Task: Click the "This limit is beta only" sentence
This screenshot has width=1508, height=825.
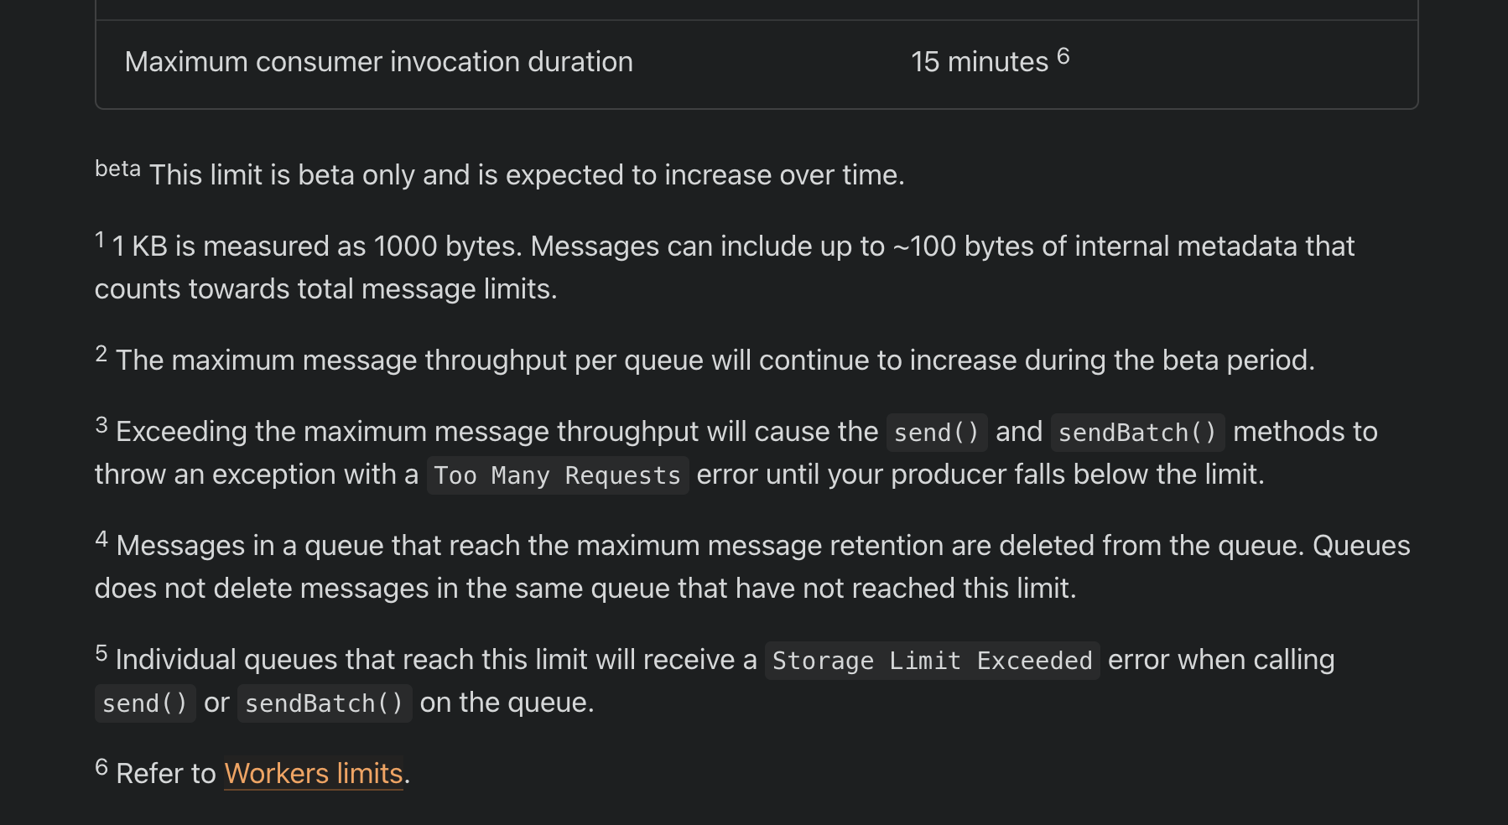Action: point(526,175)
